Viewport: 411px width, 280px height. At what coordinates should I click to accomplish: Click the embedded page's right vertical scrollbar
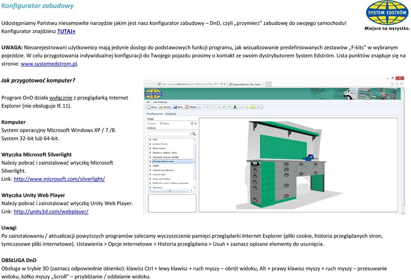click(403, 150)
